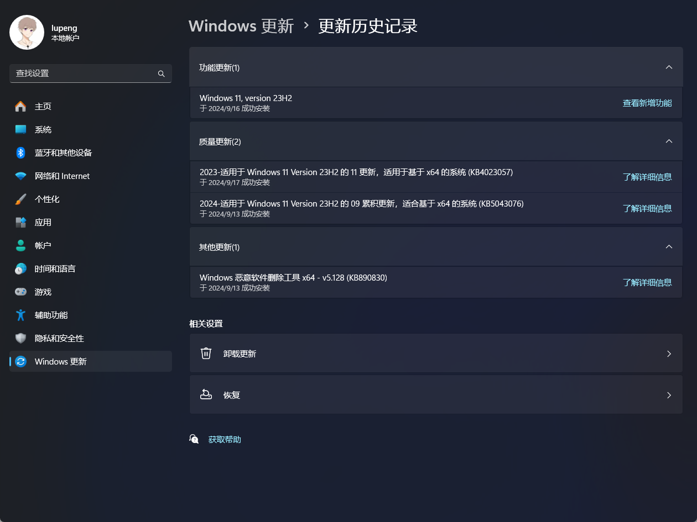
Task: Click the recovery icon beside 恢复
Action: pos(206,394)
